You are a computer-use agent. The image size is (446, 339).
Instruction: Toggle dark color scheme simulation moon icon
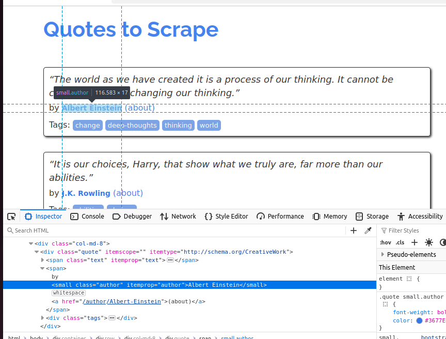pyautogui.click(x=443, y=242)
